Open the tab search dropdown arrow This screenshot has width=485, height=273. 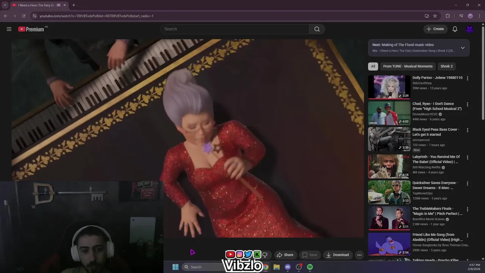(5, 5)
